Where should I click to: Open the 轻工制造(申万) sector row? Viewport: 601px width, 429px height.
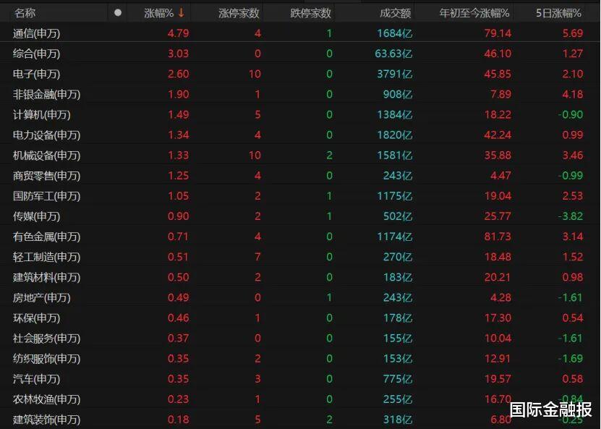pyautogui.click(x=301, y=257)
